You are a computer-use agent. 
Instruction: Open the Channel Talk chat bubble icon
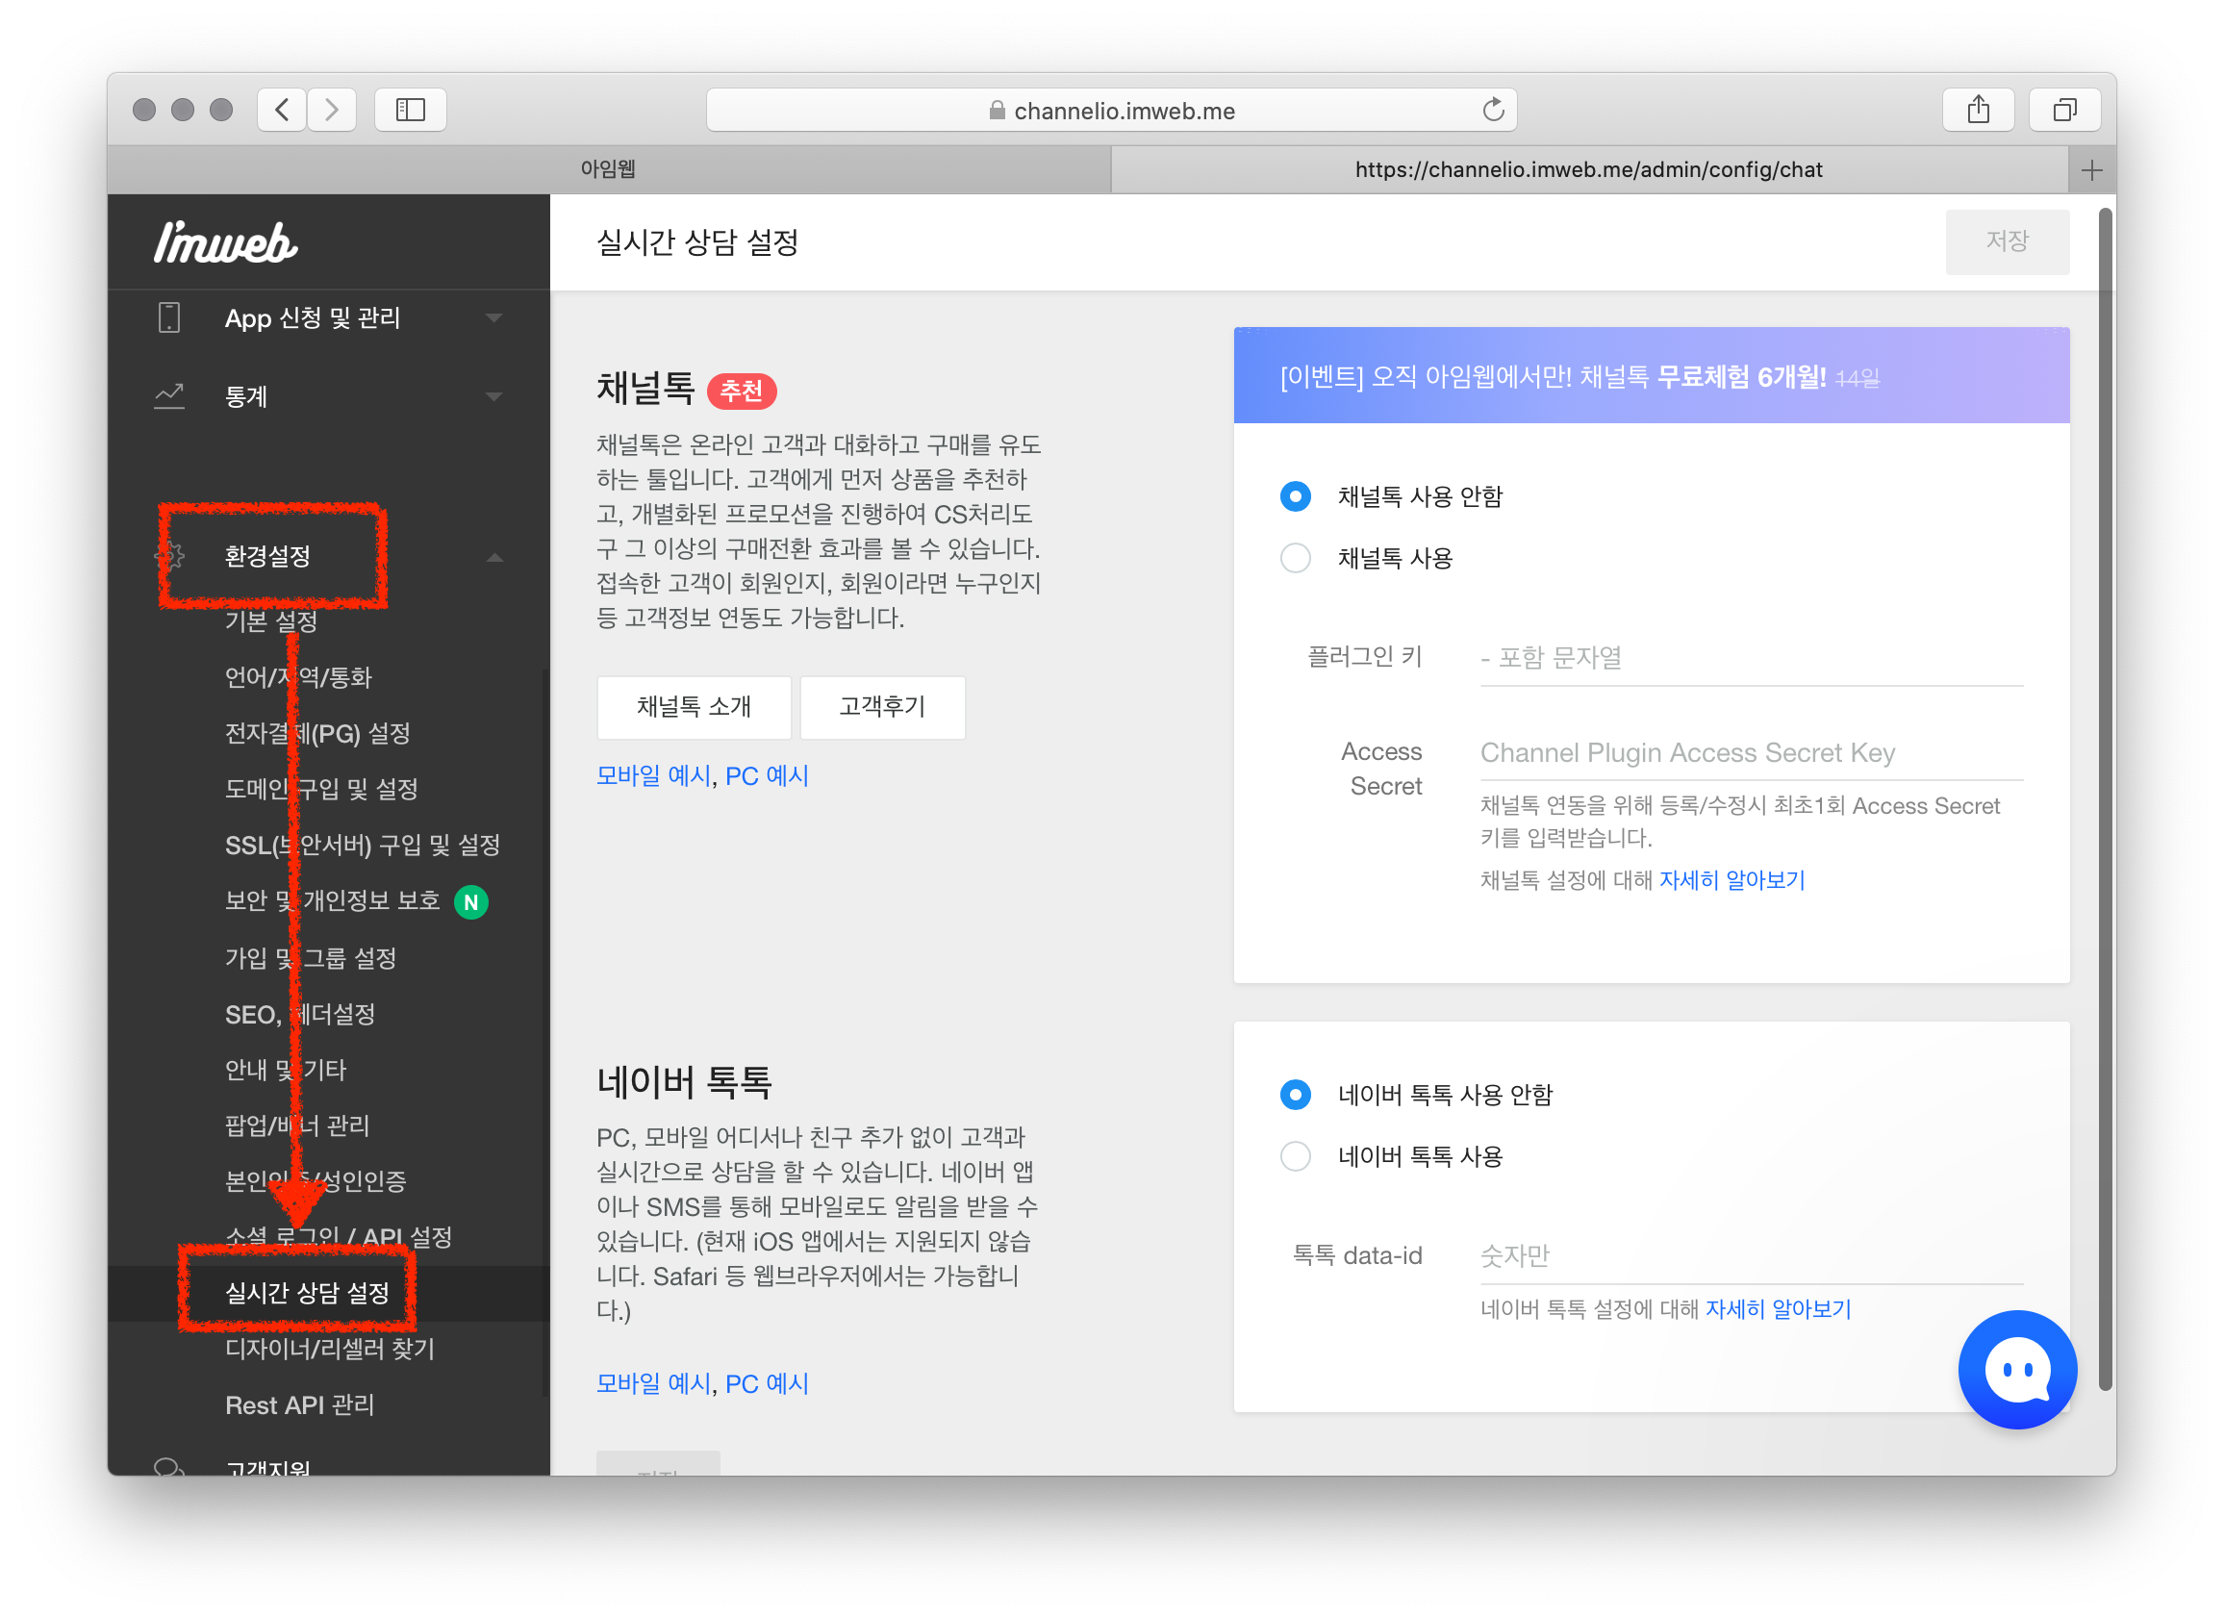click(2016, 1369)
